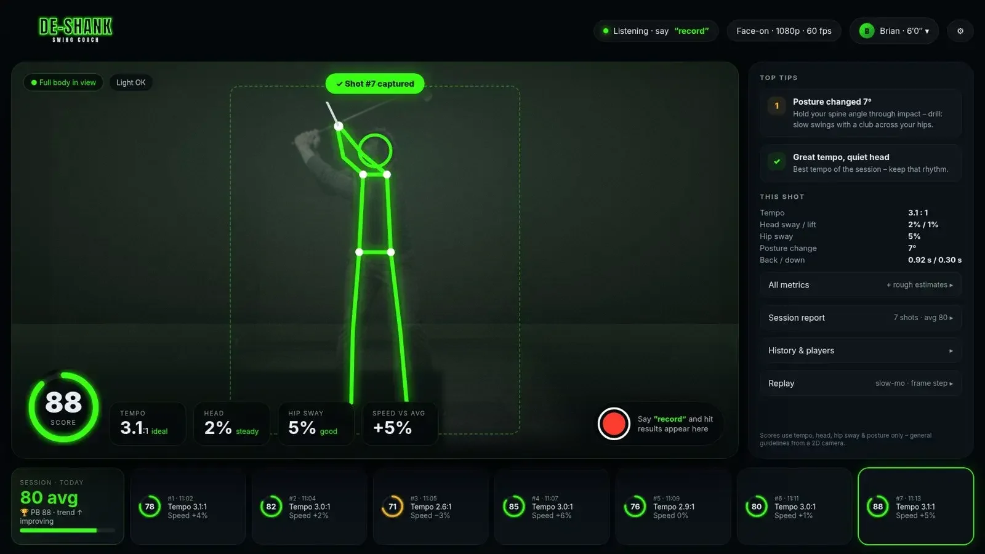Open settings via the gear icon
Viewport: 985px width, 554px height.
[960, 31]
